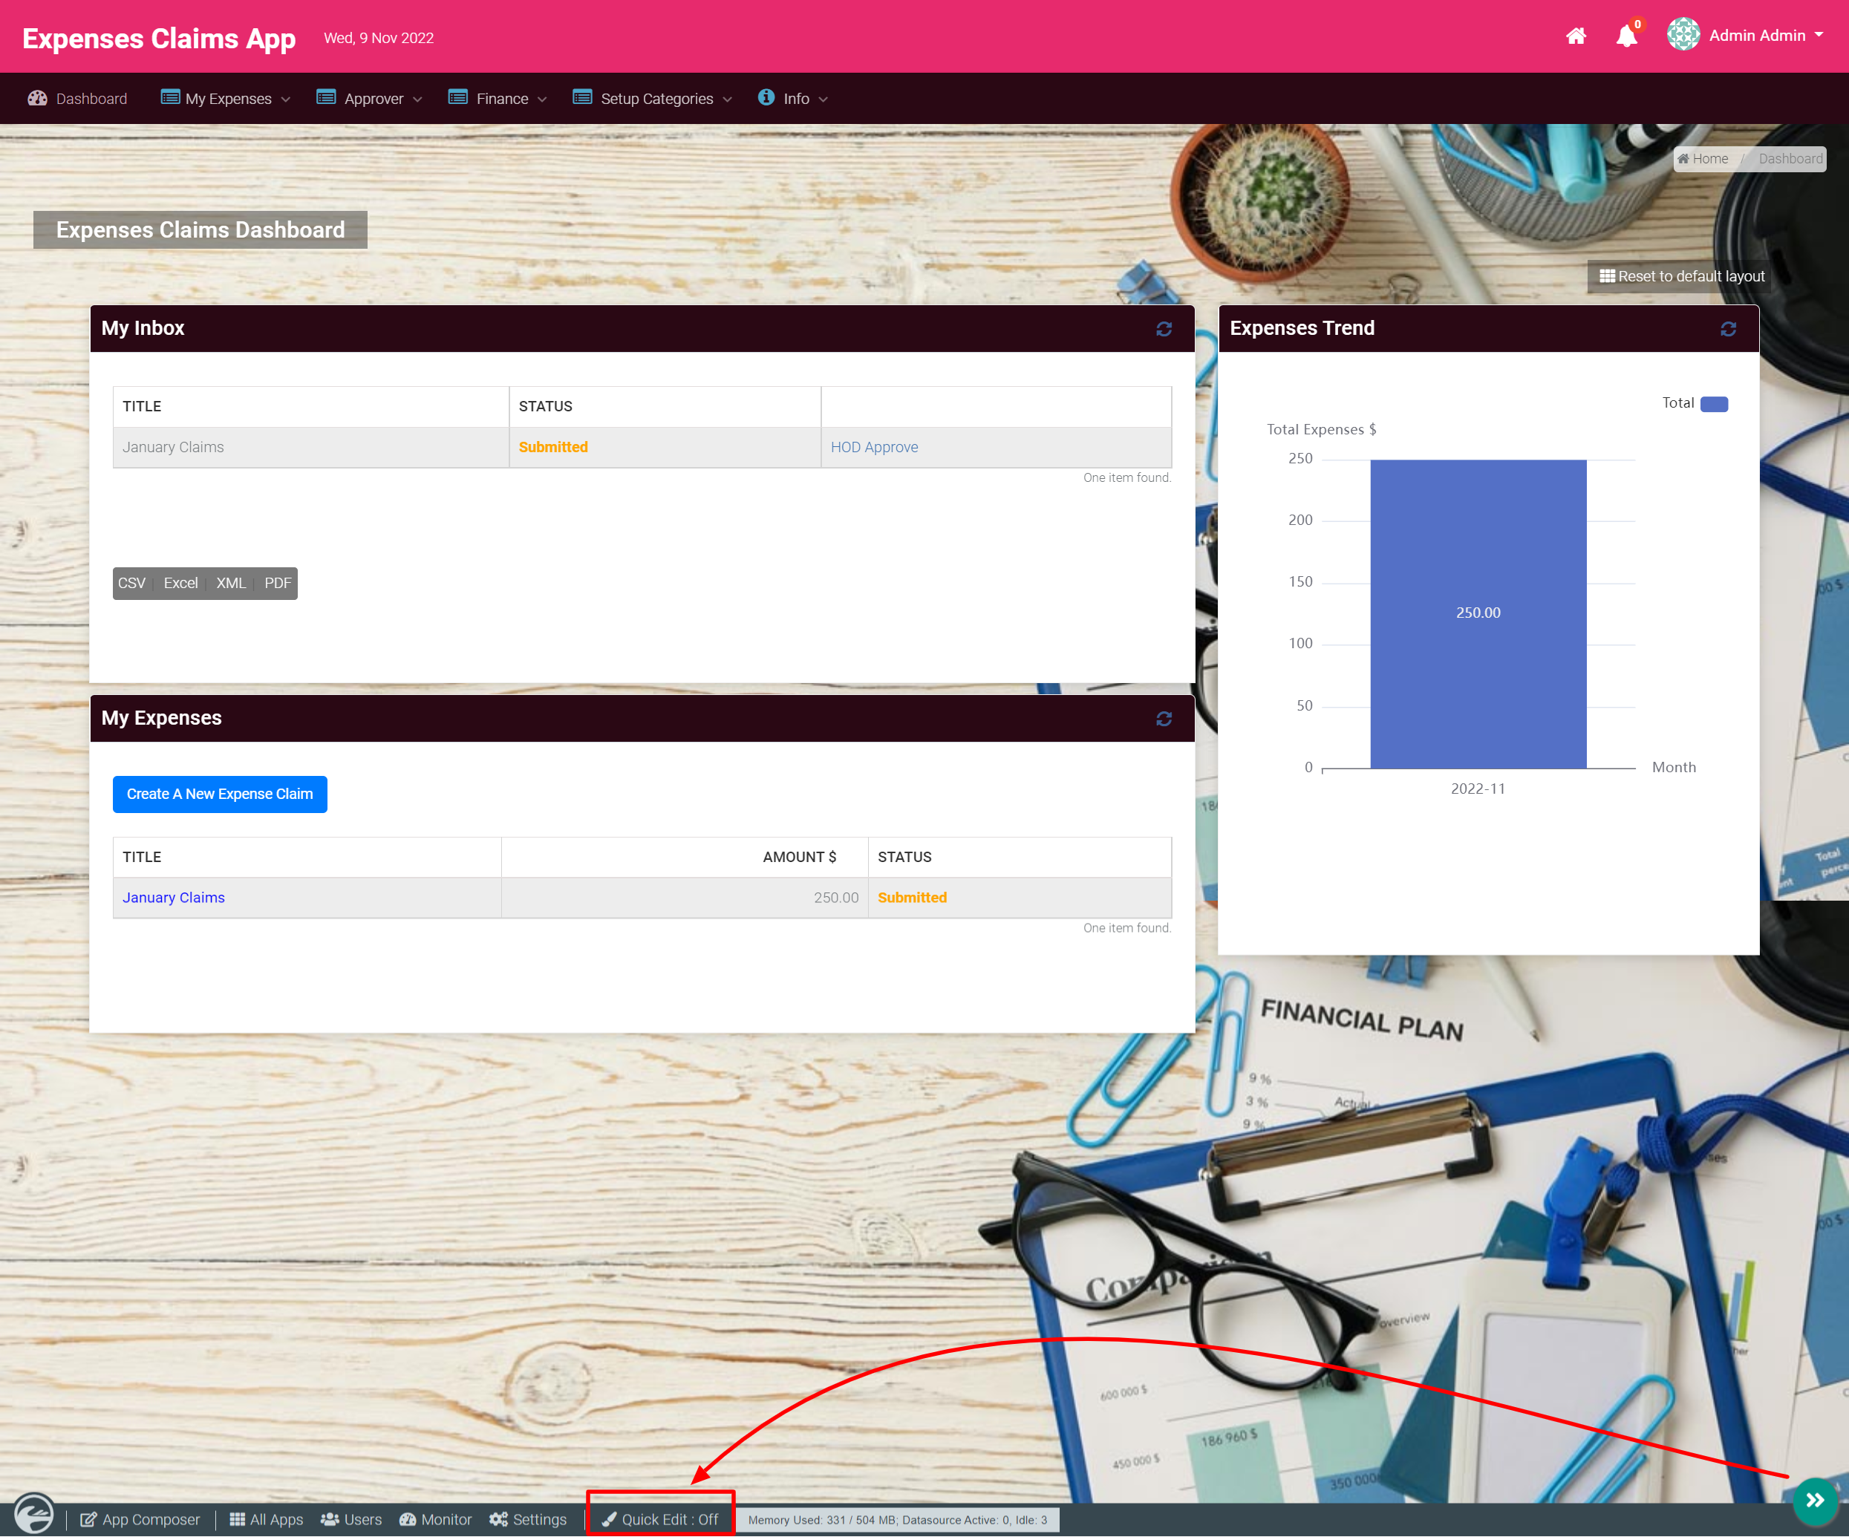Toggle Quick Edit mode
The height and width of the screenshot is (1537, 1849).
[660, 1519]
